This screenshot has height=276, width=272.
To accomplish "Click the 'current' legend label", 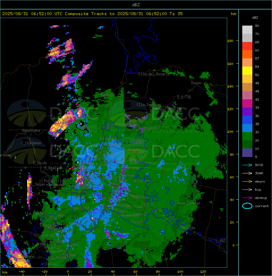I will (x=262, y=206).
